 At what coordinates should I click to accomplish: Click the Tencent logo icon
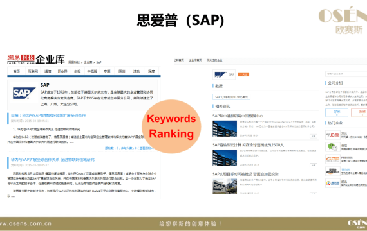tap(333, 183)
